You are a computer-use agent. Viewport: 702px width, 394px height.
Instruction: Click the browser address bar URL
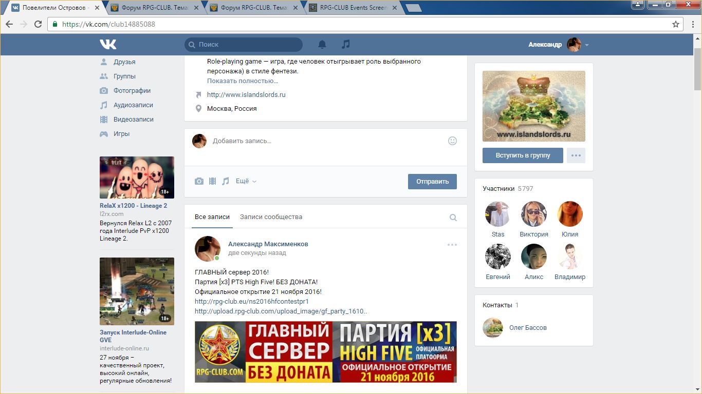[x=108, y=24]
